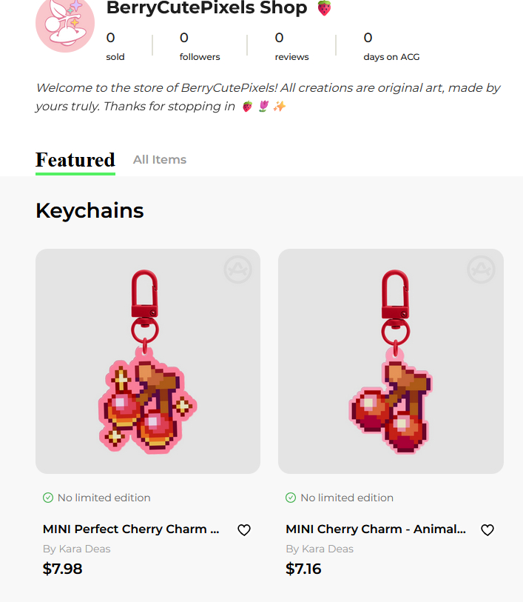The image size is (523, 602).
Task: Click the strawberry emoji beside shop name
Action: click(x=324, y=9)
